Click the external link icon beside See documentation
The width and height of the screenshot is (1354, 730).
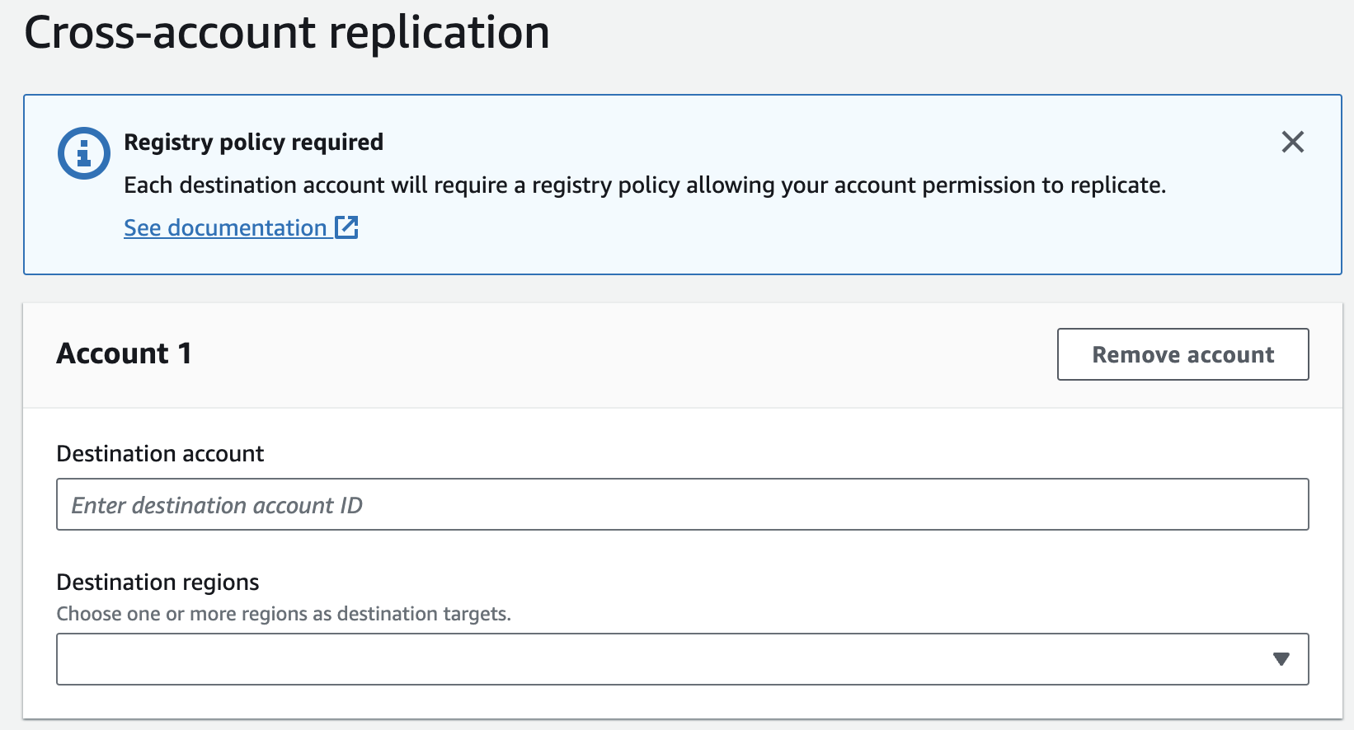point(346,227)
